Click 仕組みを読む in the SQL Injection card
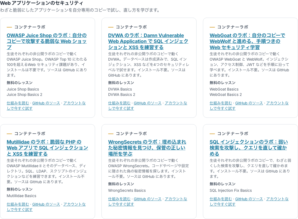 click(x=221, y=199)
